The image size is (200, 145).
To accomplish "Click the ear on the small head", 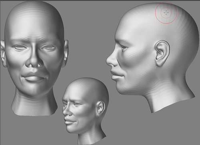I will point(101,109).
